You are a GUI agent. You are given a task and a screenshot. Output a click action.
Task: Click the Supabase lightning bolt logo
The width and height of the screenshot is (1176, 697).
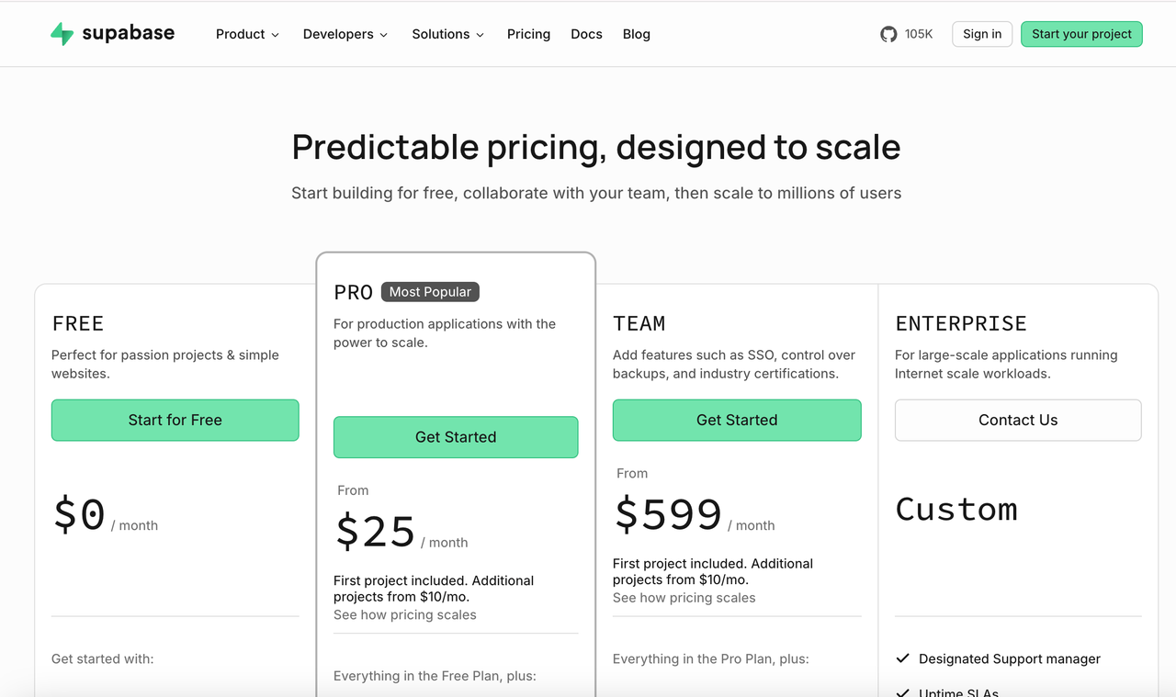62,34
